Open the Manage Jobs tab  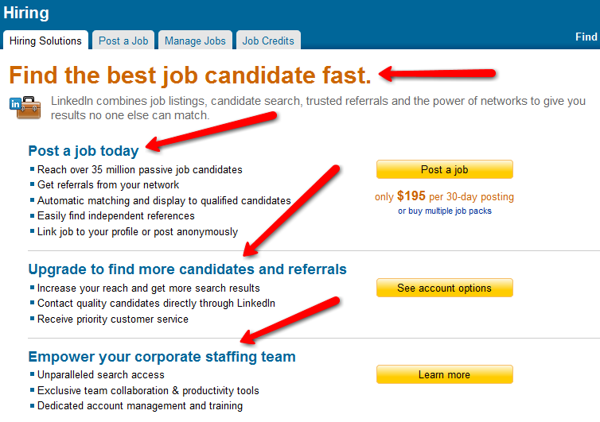[195, 41]
